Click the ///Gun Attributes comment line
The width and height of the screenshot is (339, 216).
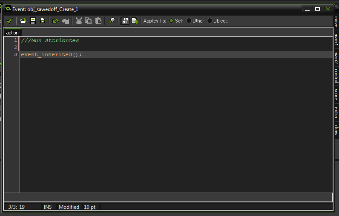tap(50, 40)
